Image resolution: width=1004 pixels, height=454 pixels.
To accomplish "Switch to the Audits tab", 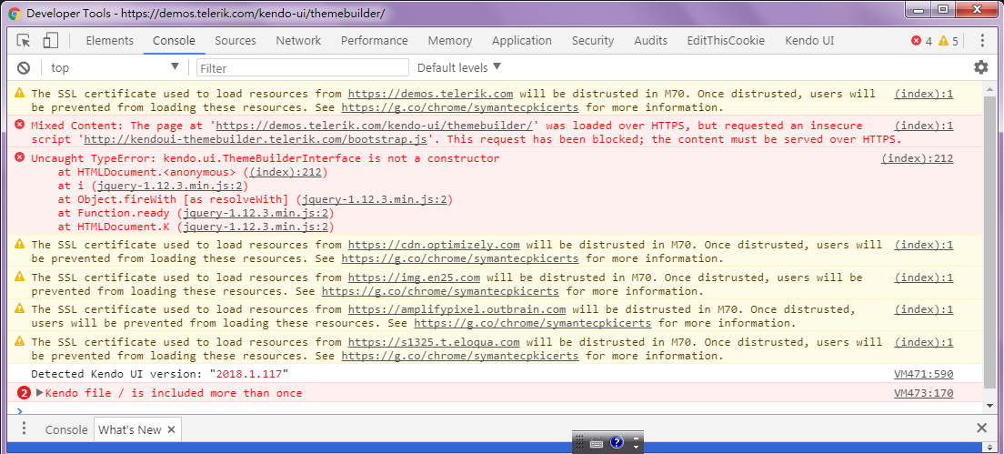I will pos(650,40).
